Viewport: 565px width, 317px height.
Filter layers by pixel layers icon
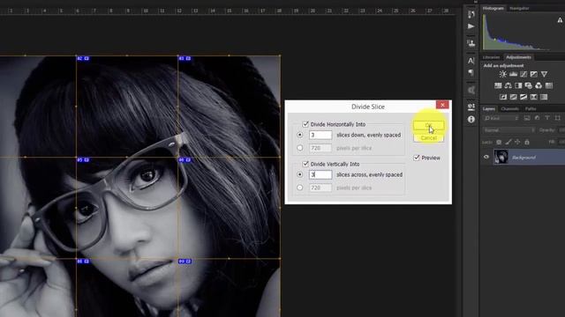tap(527, 118)
